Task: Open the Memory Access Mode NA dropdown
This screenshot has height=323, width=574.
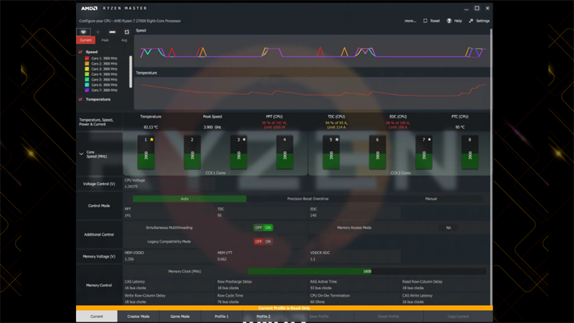Action: tap(448, 228)
